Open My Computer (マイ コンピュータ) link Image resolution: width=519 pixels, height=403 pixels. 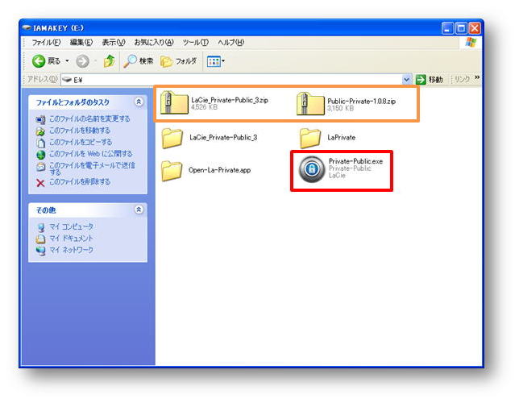pos(71,226)
